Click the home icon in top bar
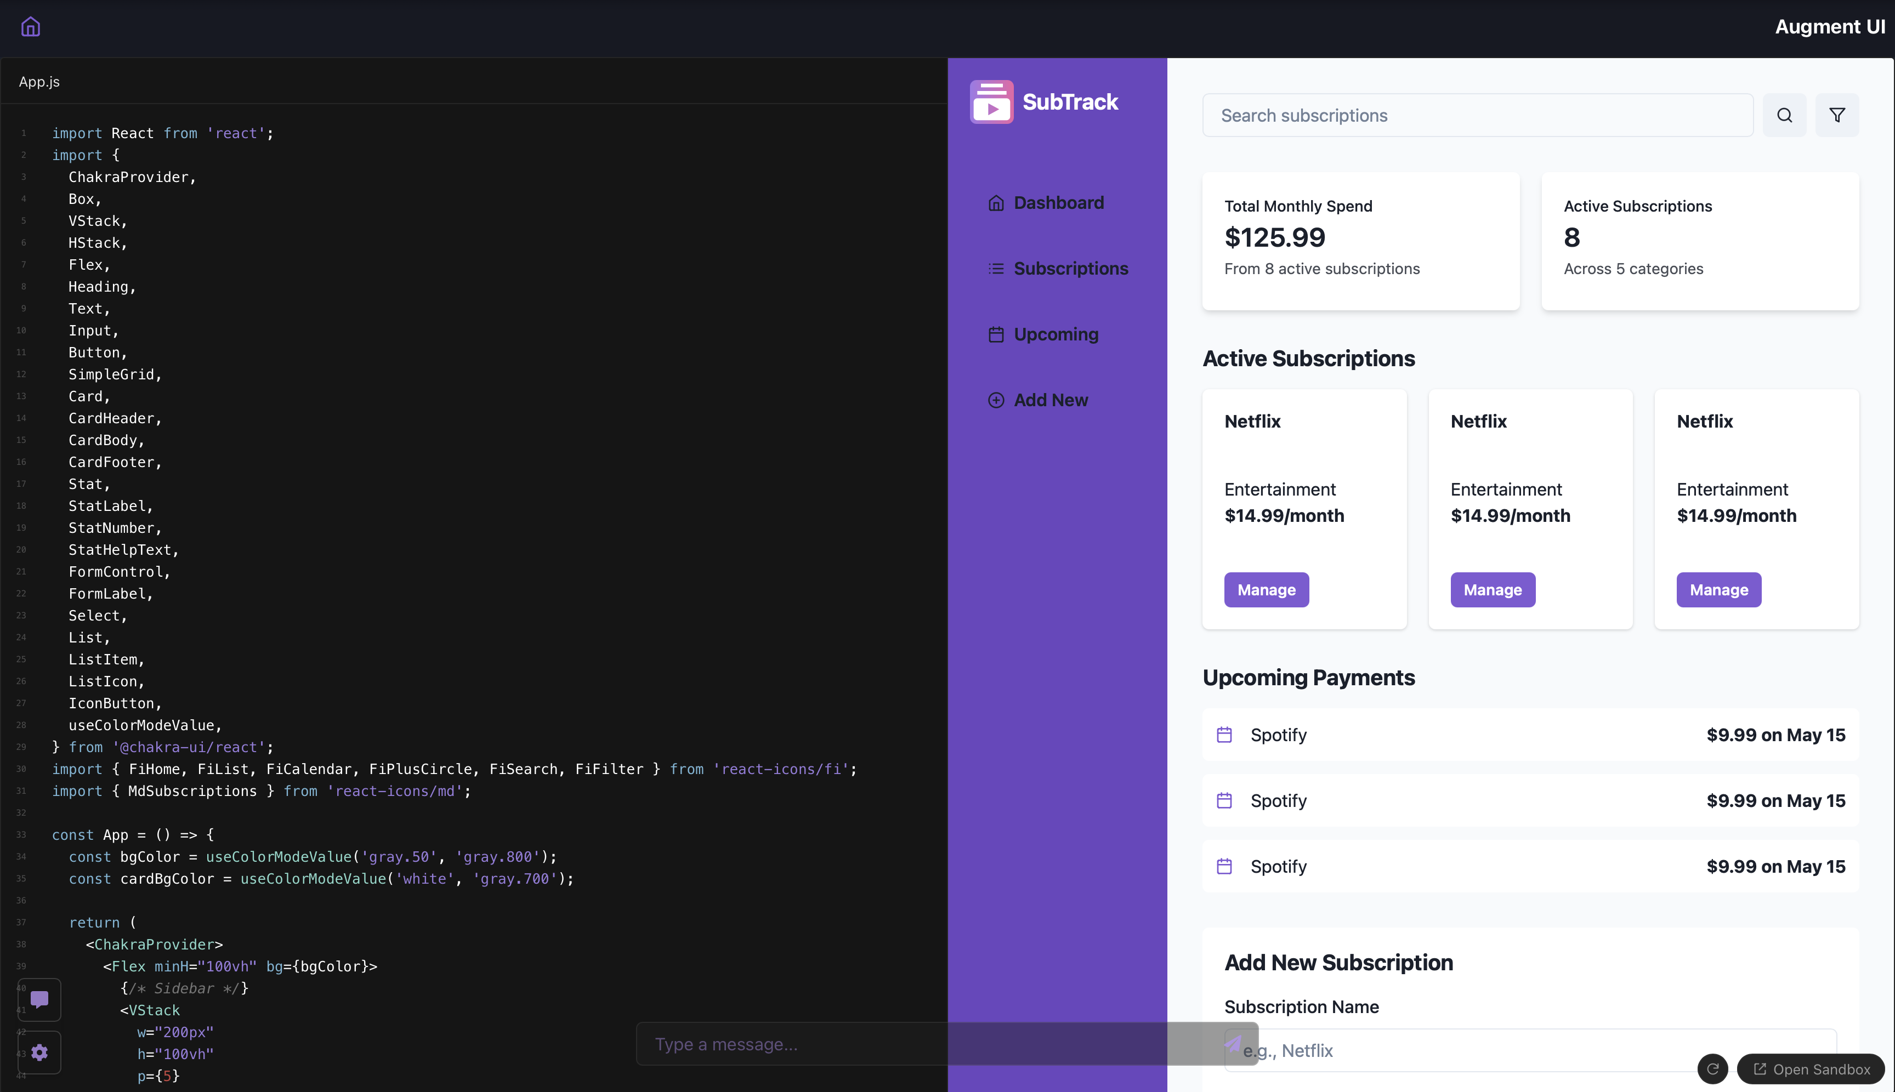 [30, 27]
